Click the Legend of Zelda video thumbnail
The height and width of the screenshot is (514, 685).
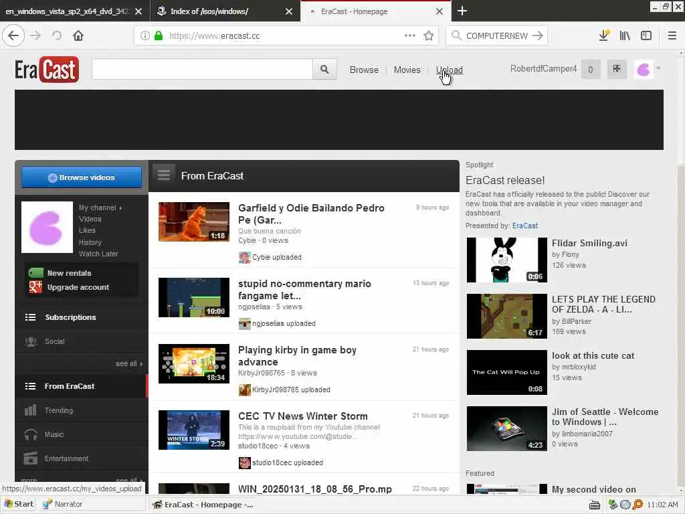(507, 316)
